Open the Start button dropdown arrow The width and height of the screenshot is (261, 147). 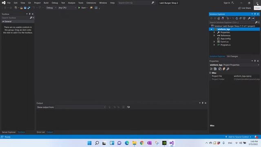[x=87, y=8]
